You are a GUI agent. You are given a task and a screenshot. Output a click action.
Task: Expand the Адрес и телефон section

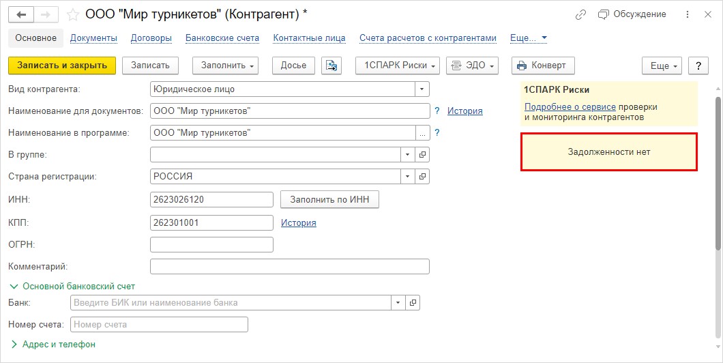[x=53, y=344]
